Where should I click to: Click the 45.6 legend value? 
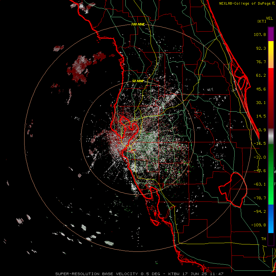coord(261,89)
